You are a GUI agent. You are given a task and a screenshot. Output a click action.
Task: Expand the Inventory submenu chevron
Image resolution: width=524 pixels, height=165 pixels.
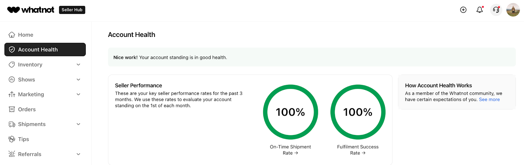coord(78,65)
